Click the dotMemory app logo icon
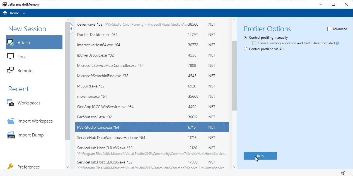The height and width of the screenshot is (176, 353). pos(4,4)
